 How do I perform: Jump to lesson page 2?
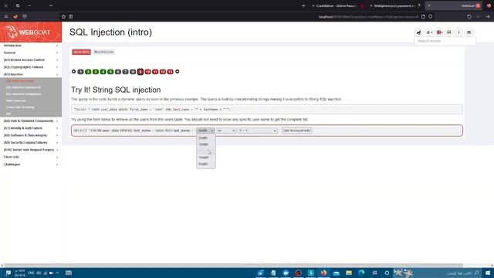click(88, 72)
